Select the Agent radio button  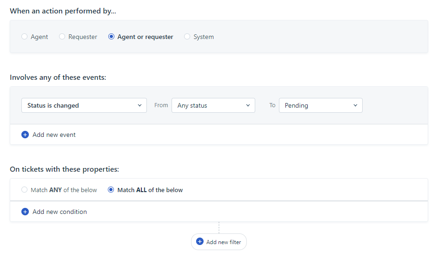click(x=25, y=37)
